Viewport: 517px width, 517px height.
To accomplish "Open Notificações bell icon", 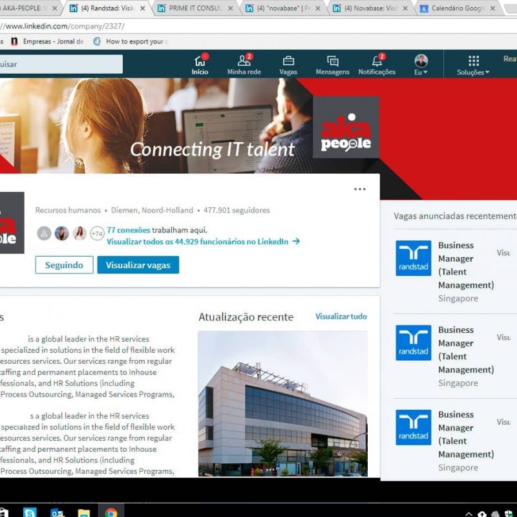I will click(x=377, y=64).
